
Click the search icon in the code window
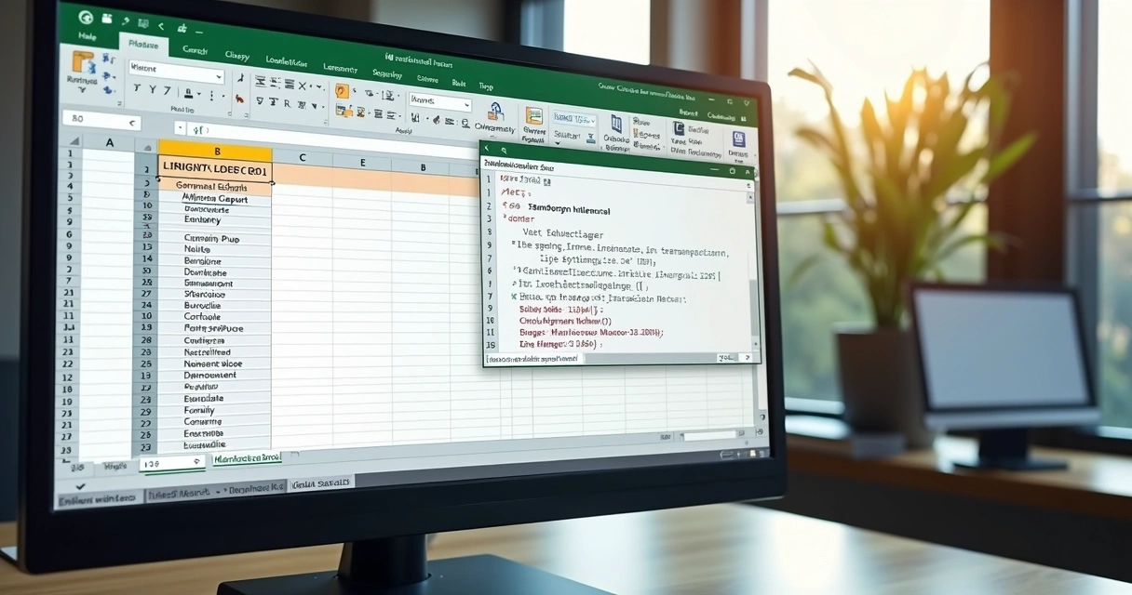pos(503,150)
